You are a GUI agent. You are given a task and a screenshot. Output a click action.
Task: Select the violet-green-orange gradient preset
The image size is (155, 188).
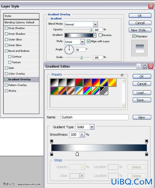click(x=54, y=91)
